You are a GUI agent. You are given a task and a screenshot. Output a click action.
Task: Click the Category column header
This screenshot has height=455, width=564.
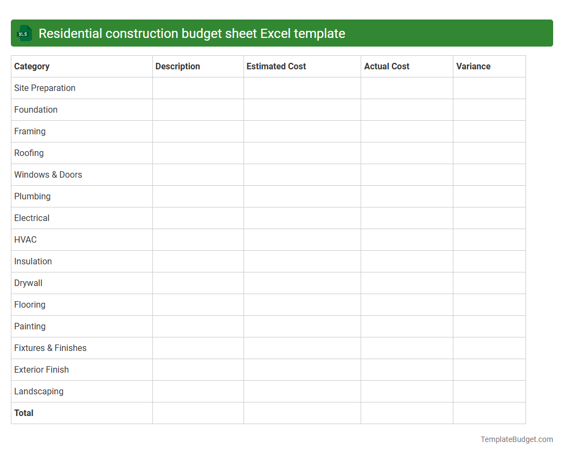coord(31,66)
